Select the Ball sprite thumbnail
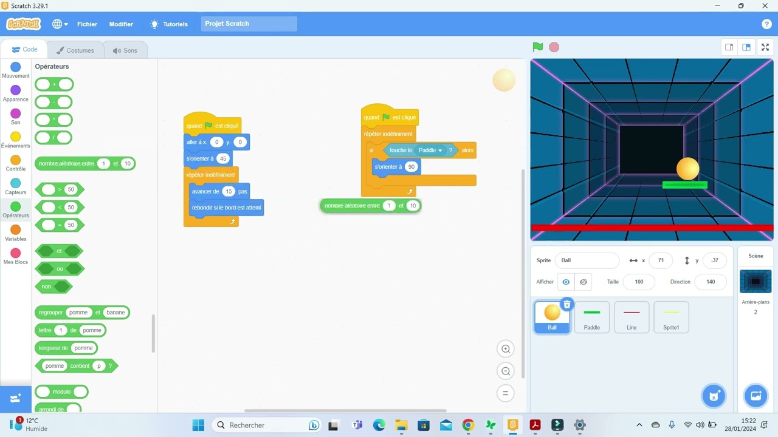 click(x=552, y=317)
